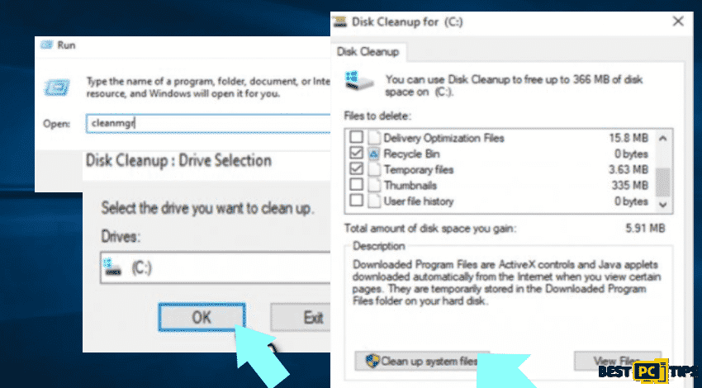Click the Delivery Optimization Files row label
Image resolution: width=702 pixels, height=388 pixels.
click(443, 138)
